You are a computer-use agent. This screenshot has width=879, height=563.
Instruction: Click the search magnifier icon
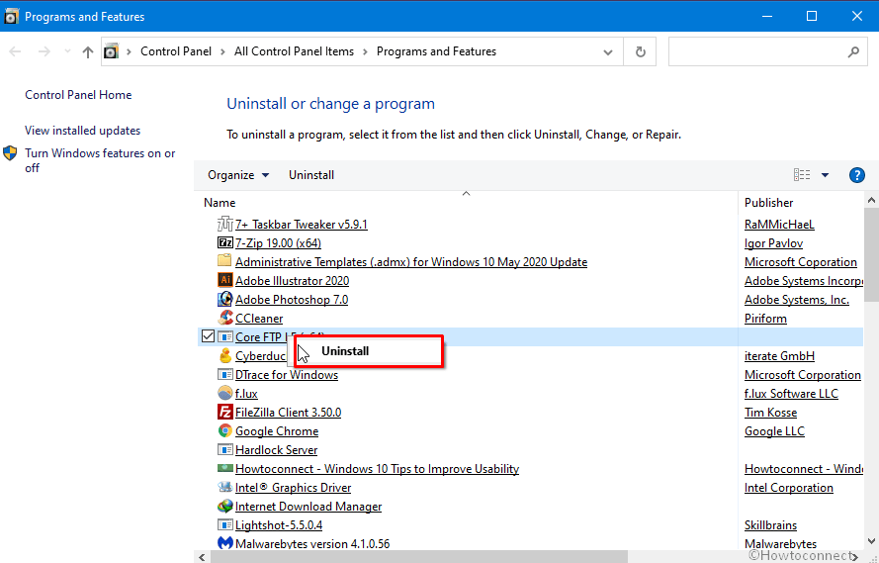(x=853, y=51)
